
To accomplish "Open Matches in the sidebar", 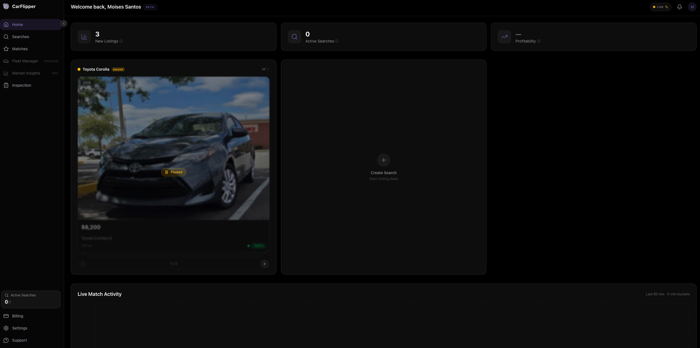I will click(x=20, y=49).
